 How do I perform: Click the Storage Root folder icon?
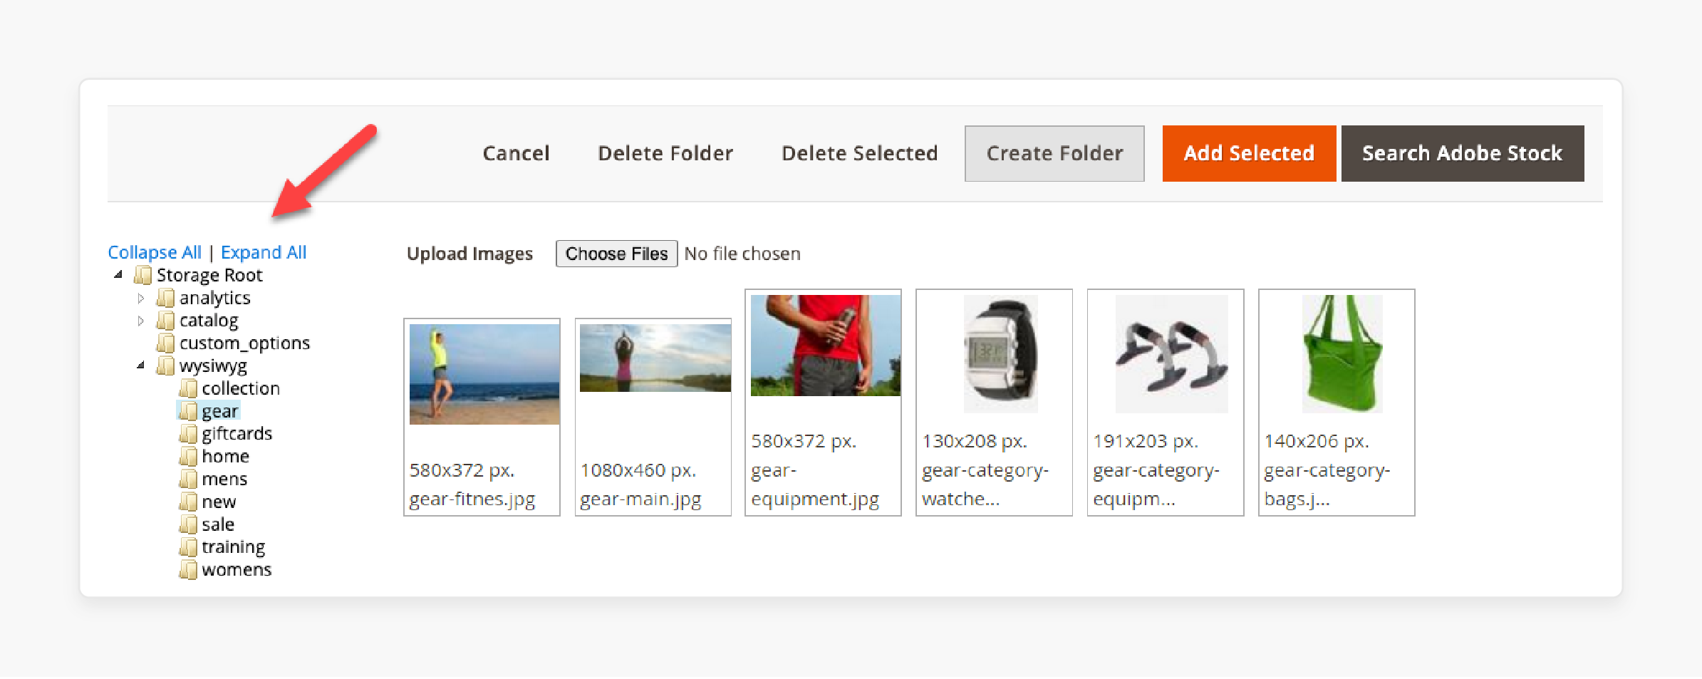(x=142, y=275)
